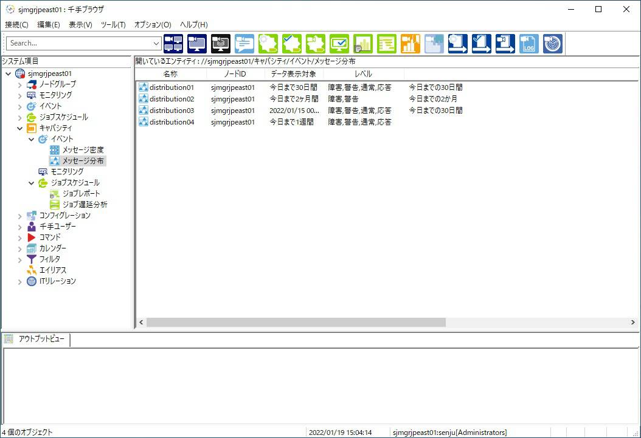Click the blue document-with-gear arrow toolbar icon
Viewport: 641px width, 438px height.
coord(458,44)
